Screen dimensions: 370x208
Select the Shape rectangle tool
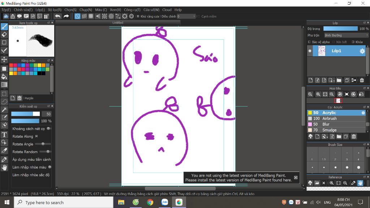point(4,43)
